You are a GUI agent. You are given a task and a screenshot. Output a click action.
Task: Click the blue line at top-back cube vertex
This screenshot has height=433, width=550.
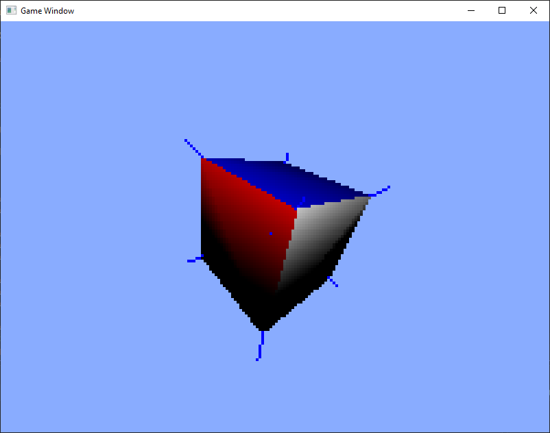point(287,158)
